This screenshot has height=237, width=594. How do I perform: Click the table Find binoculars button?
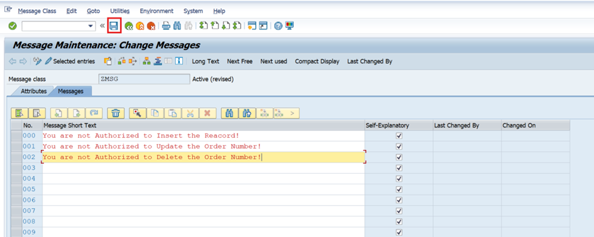[x=229, y=113]
